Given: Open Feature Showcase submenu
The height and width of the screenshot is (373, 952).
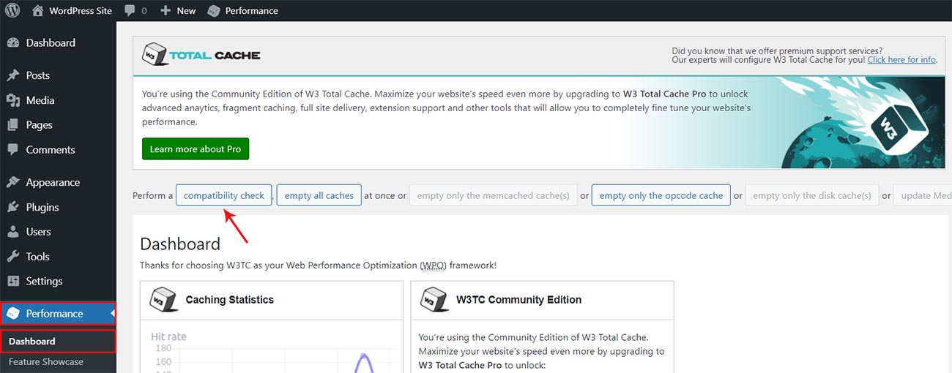Looking at the screenshot, I should (46, 362).
